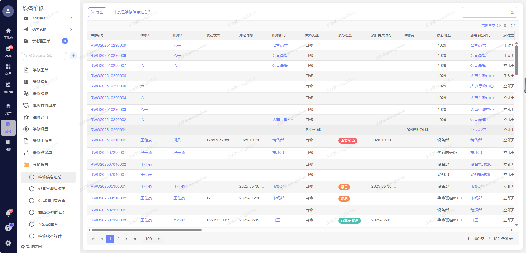
Task: Open column settings gear beside 高级搜索
Action: pyautogui.click(x=499, y=26)
